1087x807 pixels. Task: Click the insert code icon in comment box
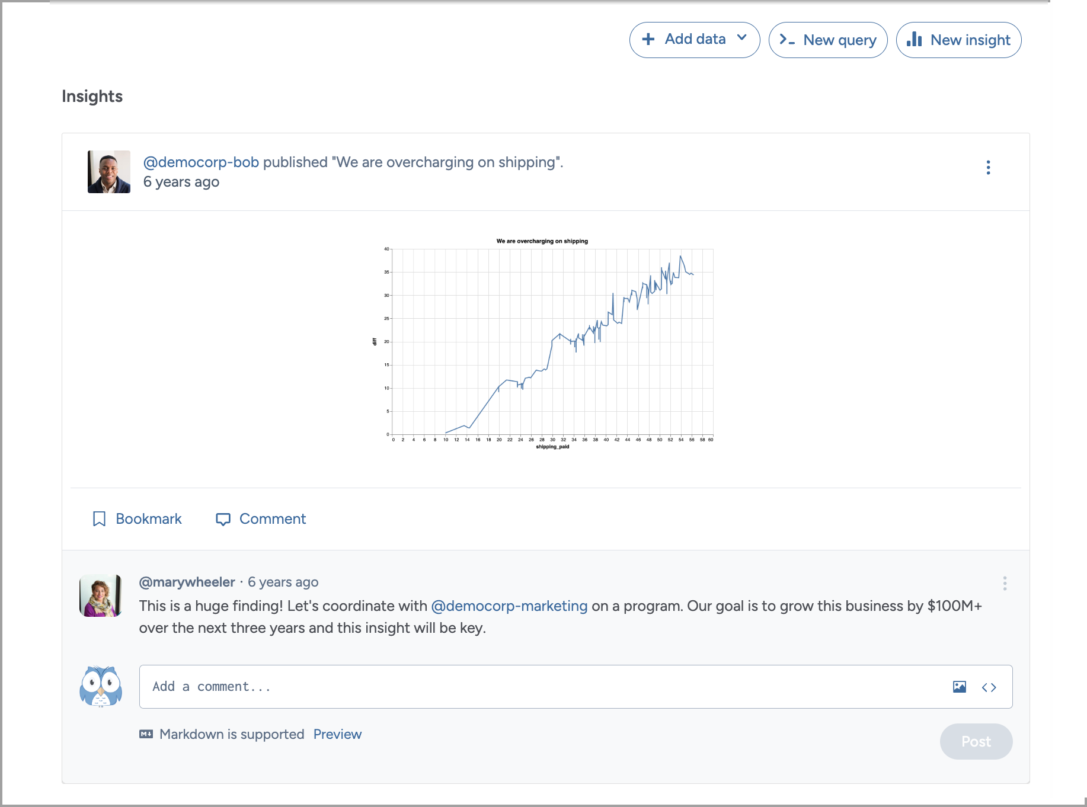point(989,687)
